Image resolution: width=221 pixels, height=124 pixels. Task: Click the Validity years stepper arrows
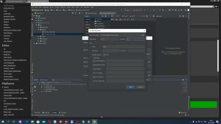click(108, 55)
